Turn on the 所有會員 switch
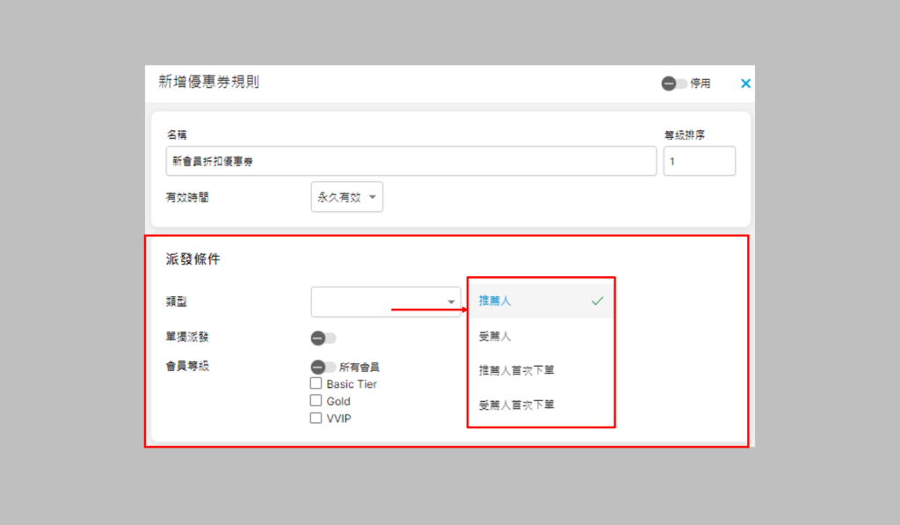The image size is (900, 525). click(x=323, y=367)
